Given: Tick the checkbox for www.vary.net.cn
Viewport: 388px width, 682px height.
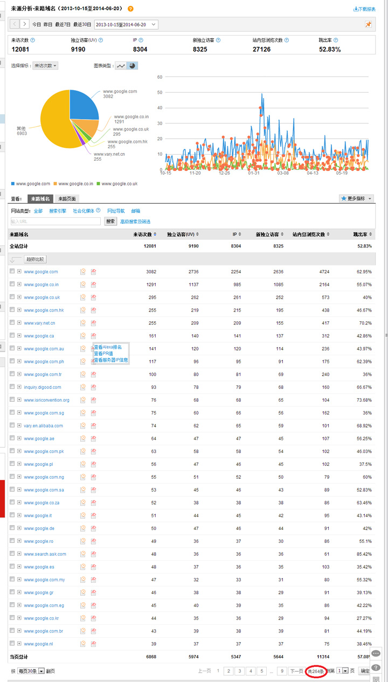Looking at the screenshot, I should tap(12, 323).
